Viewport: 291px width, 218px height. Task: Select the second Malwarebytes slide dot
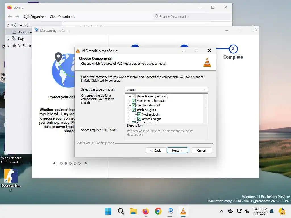pyautogui.click(x=66, y=163)
